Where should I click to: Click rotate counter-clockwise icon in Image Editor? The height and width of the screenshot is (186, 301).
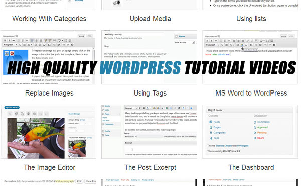click(x=16, y=114)
